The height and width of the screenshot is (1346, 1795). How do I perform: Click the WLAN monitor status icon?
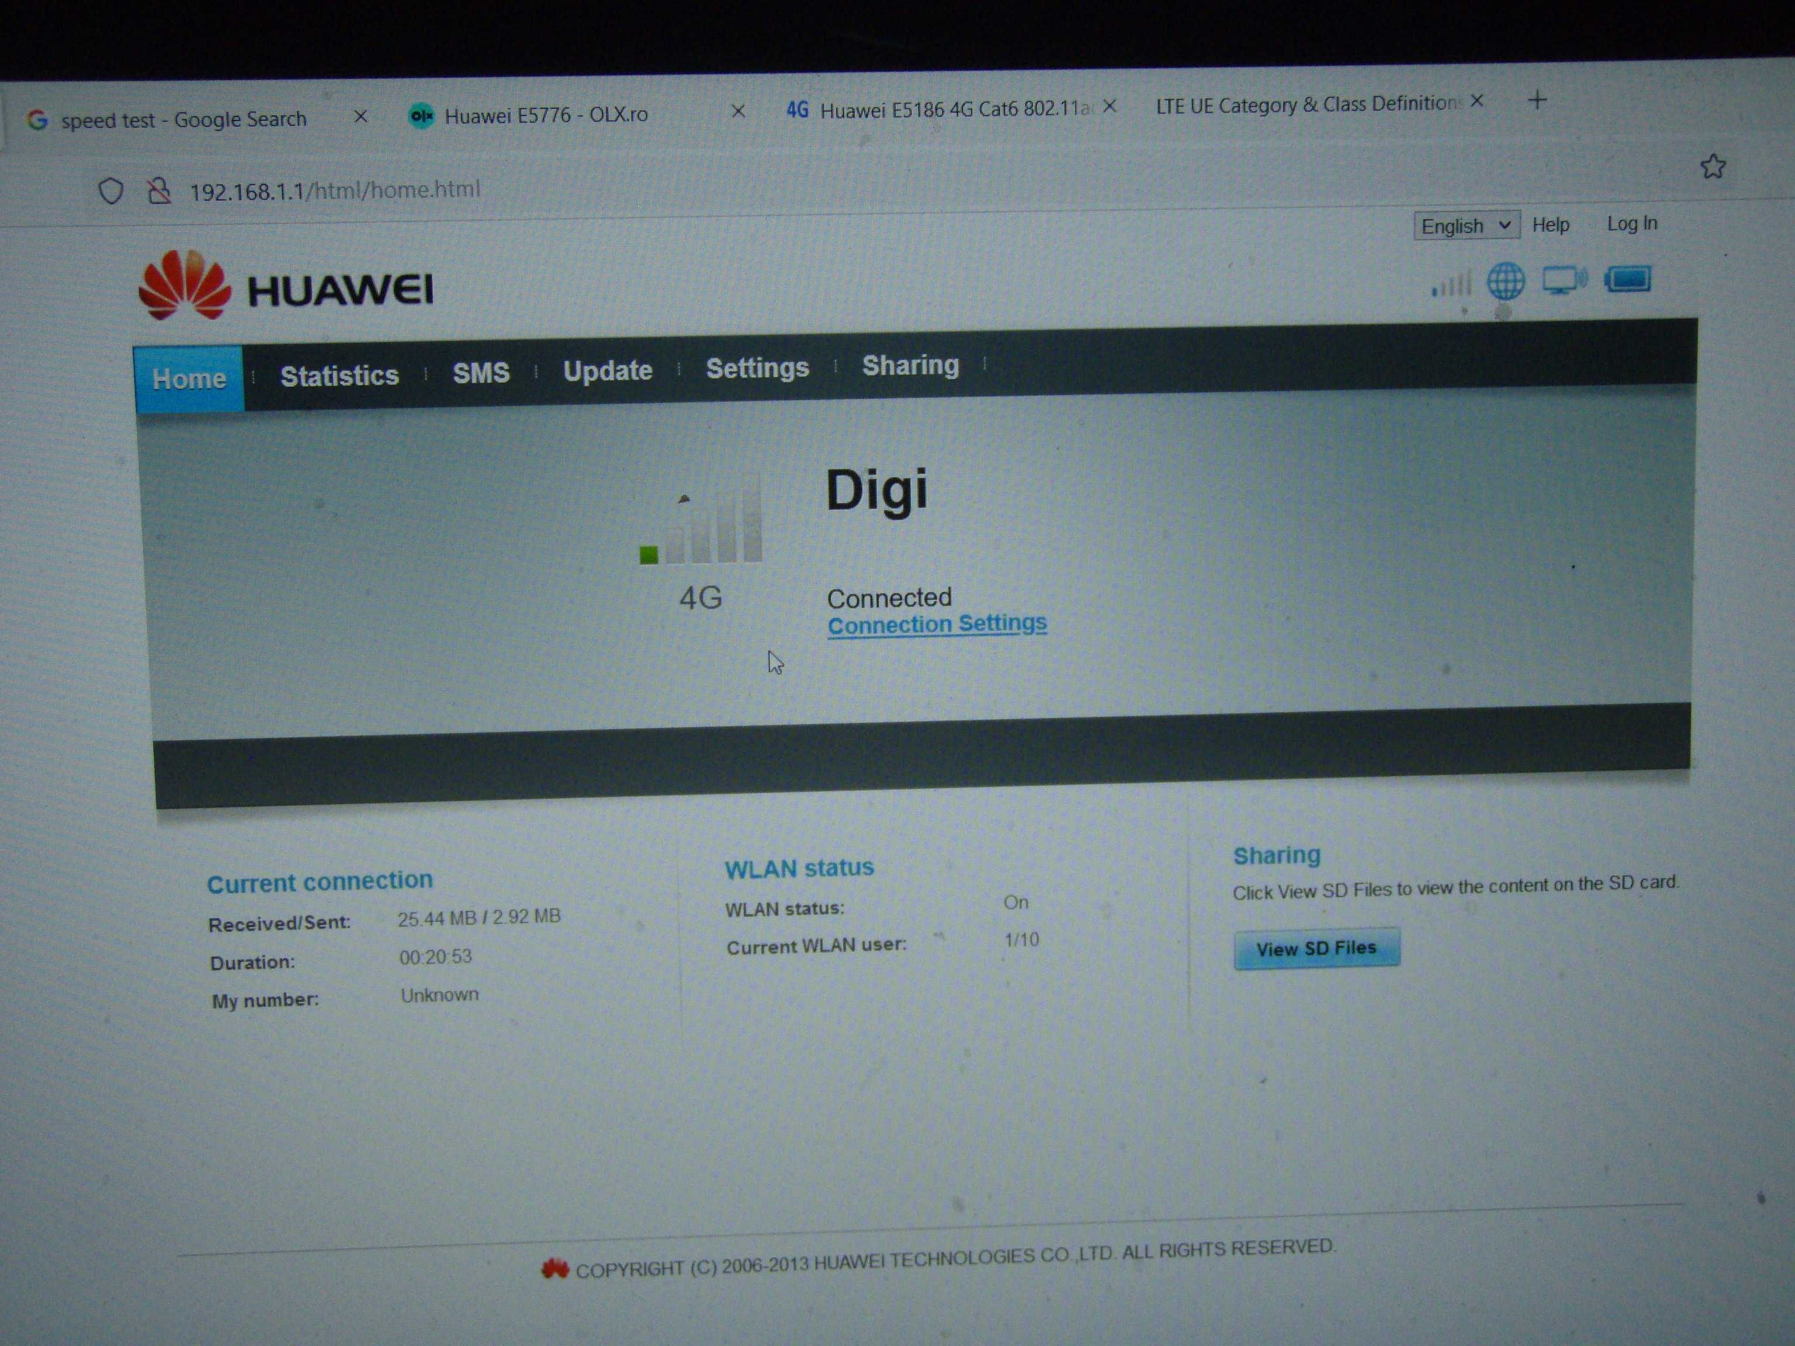pyautogui.click(x=1565, y=280)
